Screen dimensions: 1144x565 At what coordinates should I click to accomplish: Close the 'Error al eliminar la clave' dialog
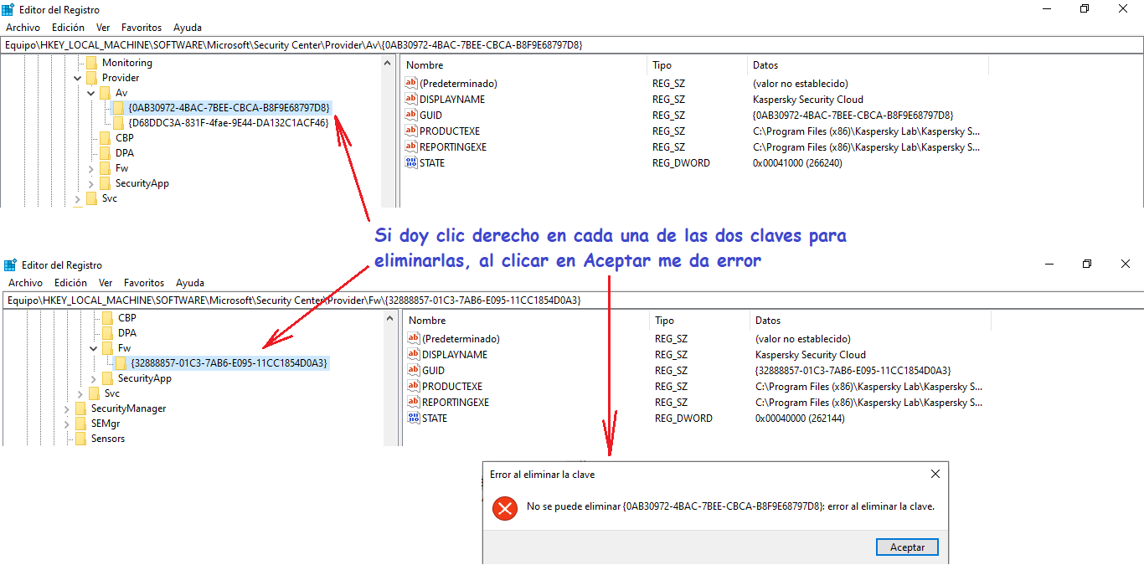coord(935,474)
